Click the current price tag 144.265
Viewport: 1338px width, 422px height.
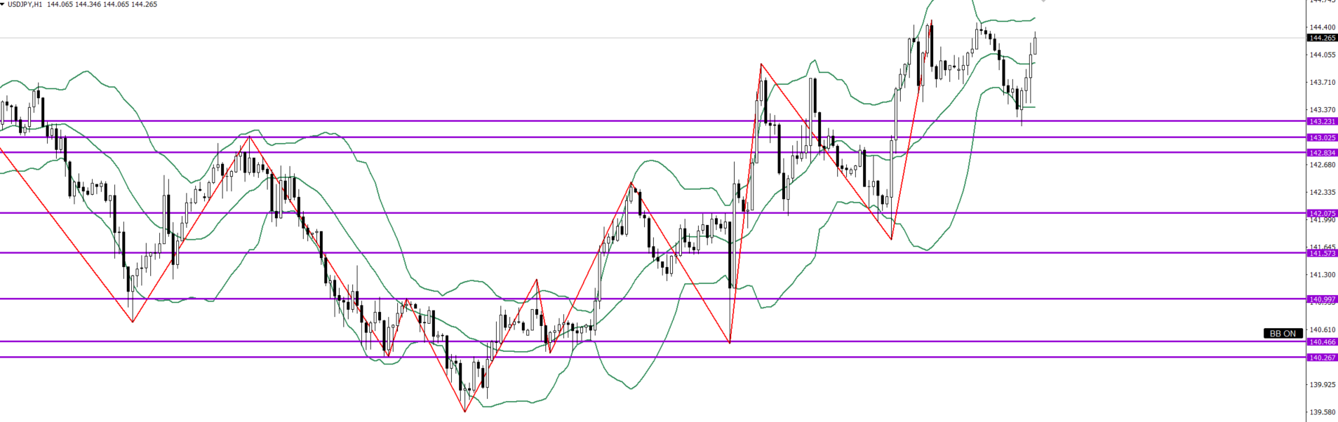1322,38
